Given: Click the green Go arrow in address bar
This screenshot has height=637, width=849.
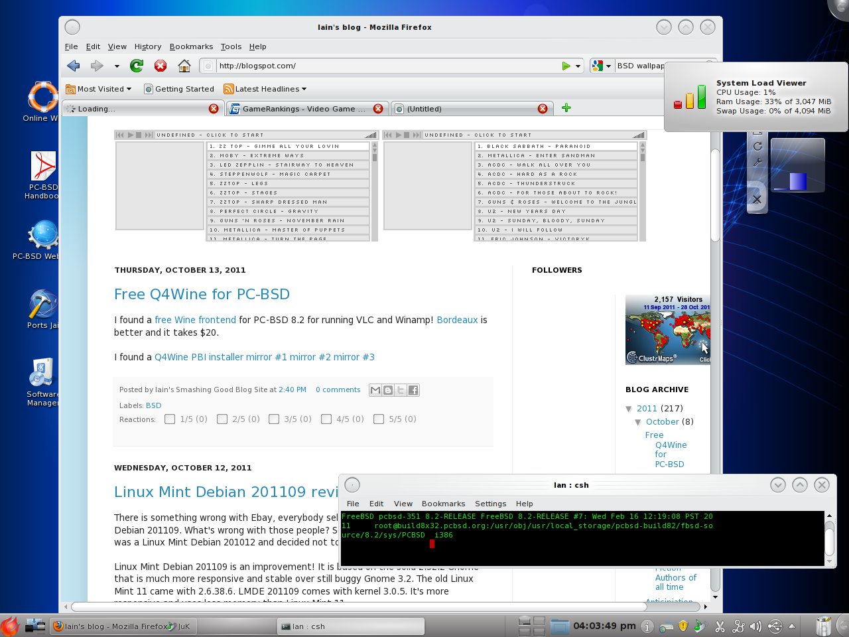Looking at the screenshot, I should tap(566, 66).
